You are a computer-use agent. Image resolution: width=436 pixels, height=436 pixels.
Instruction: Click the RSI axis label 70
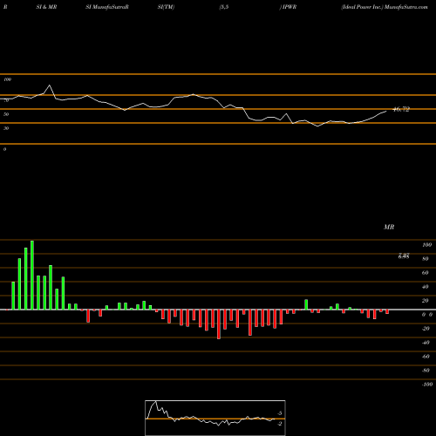tap(6, 100)
